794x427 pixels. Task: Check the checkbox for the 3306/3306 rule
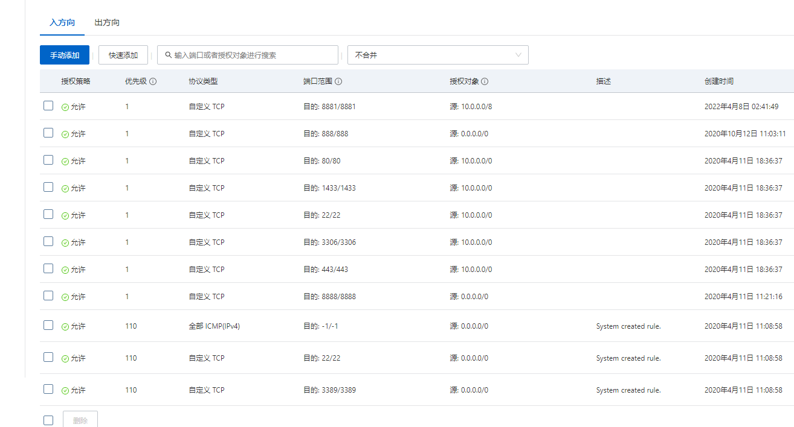(x=48, y=241)
